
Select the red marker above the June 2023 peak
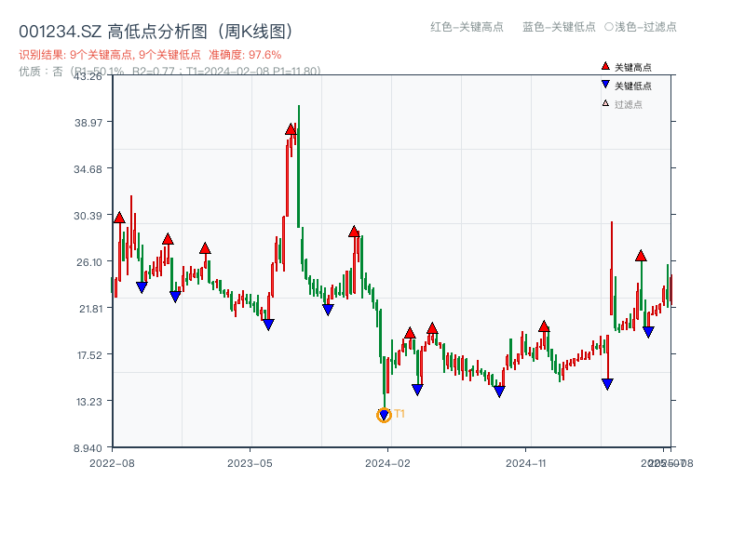[x=291, y=130]
